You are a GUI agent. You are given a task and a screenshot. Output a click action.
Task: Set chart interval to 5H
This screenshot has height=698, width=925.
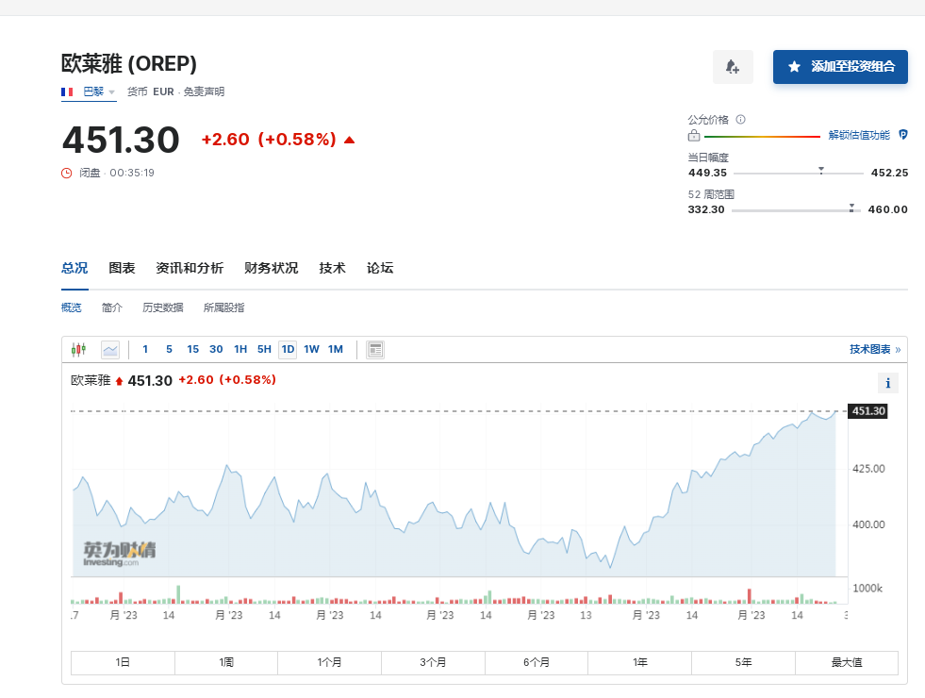coord(264,349)
